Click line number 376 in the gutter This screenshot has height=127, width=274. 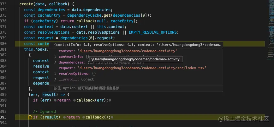[3, 21]
